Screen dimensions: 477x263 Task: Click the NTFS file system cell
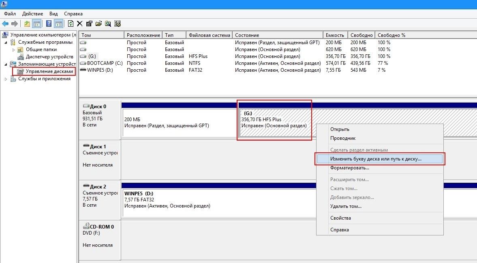point(195,63)
